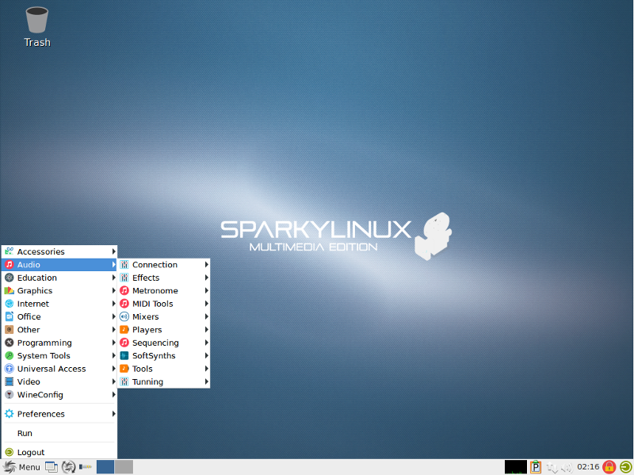Click the Sequencing music note icon
634x475 pixels.
click(x=124, y=343)
